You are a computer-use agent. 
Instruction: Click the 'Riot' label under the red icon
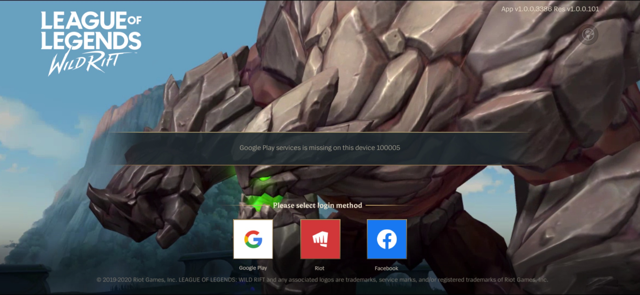319,268
